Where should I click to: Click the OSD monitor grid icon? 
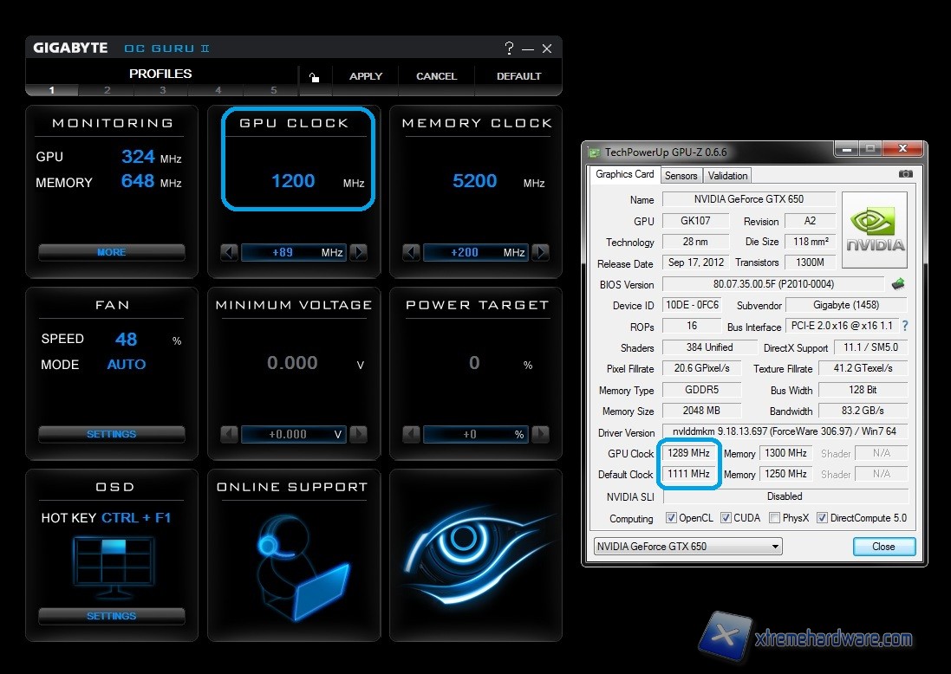(114, 567)
